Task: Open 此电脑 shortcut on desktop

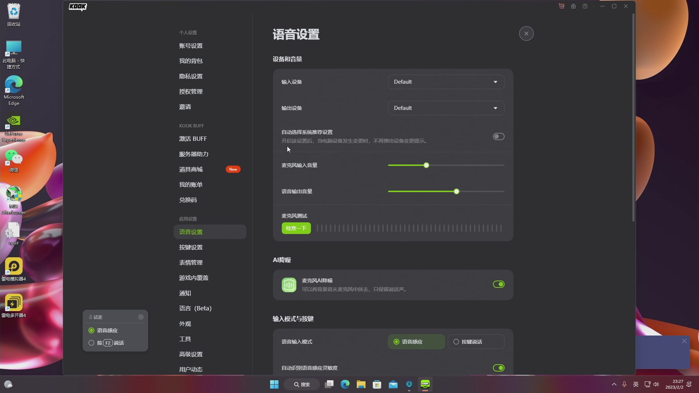Action: click(14, 55)
